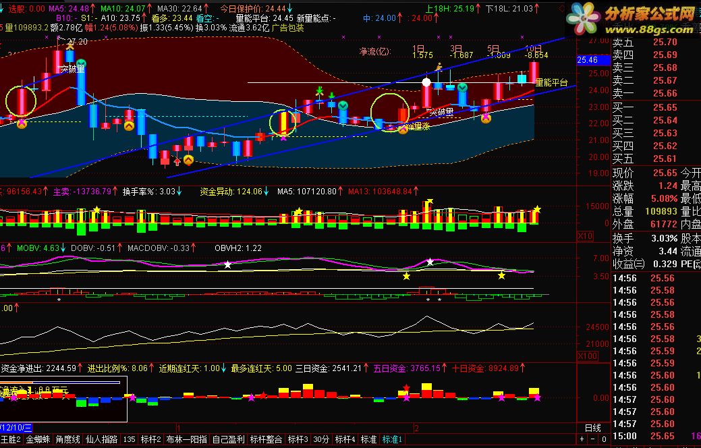Click the 涨幅 5.08% value
Screen dimensions: 701x448
665,198
